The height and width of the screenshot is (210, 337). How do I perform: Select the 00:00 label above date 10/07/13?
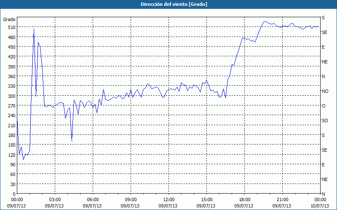(320, 200)
